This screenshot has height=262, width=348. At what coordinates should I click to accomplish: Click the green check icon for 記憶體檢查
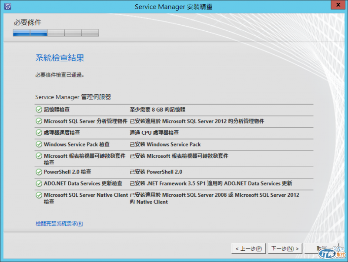(39, 109)
